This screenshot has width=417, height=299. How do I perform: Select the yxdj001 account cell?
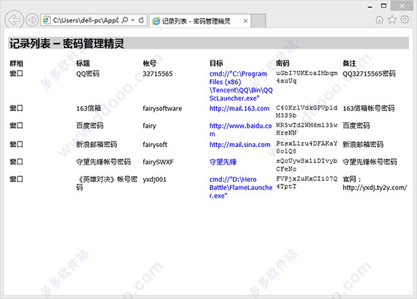pos(154,179)
